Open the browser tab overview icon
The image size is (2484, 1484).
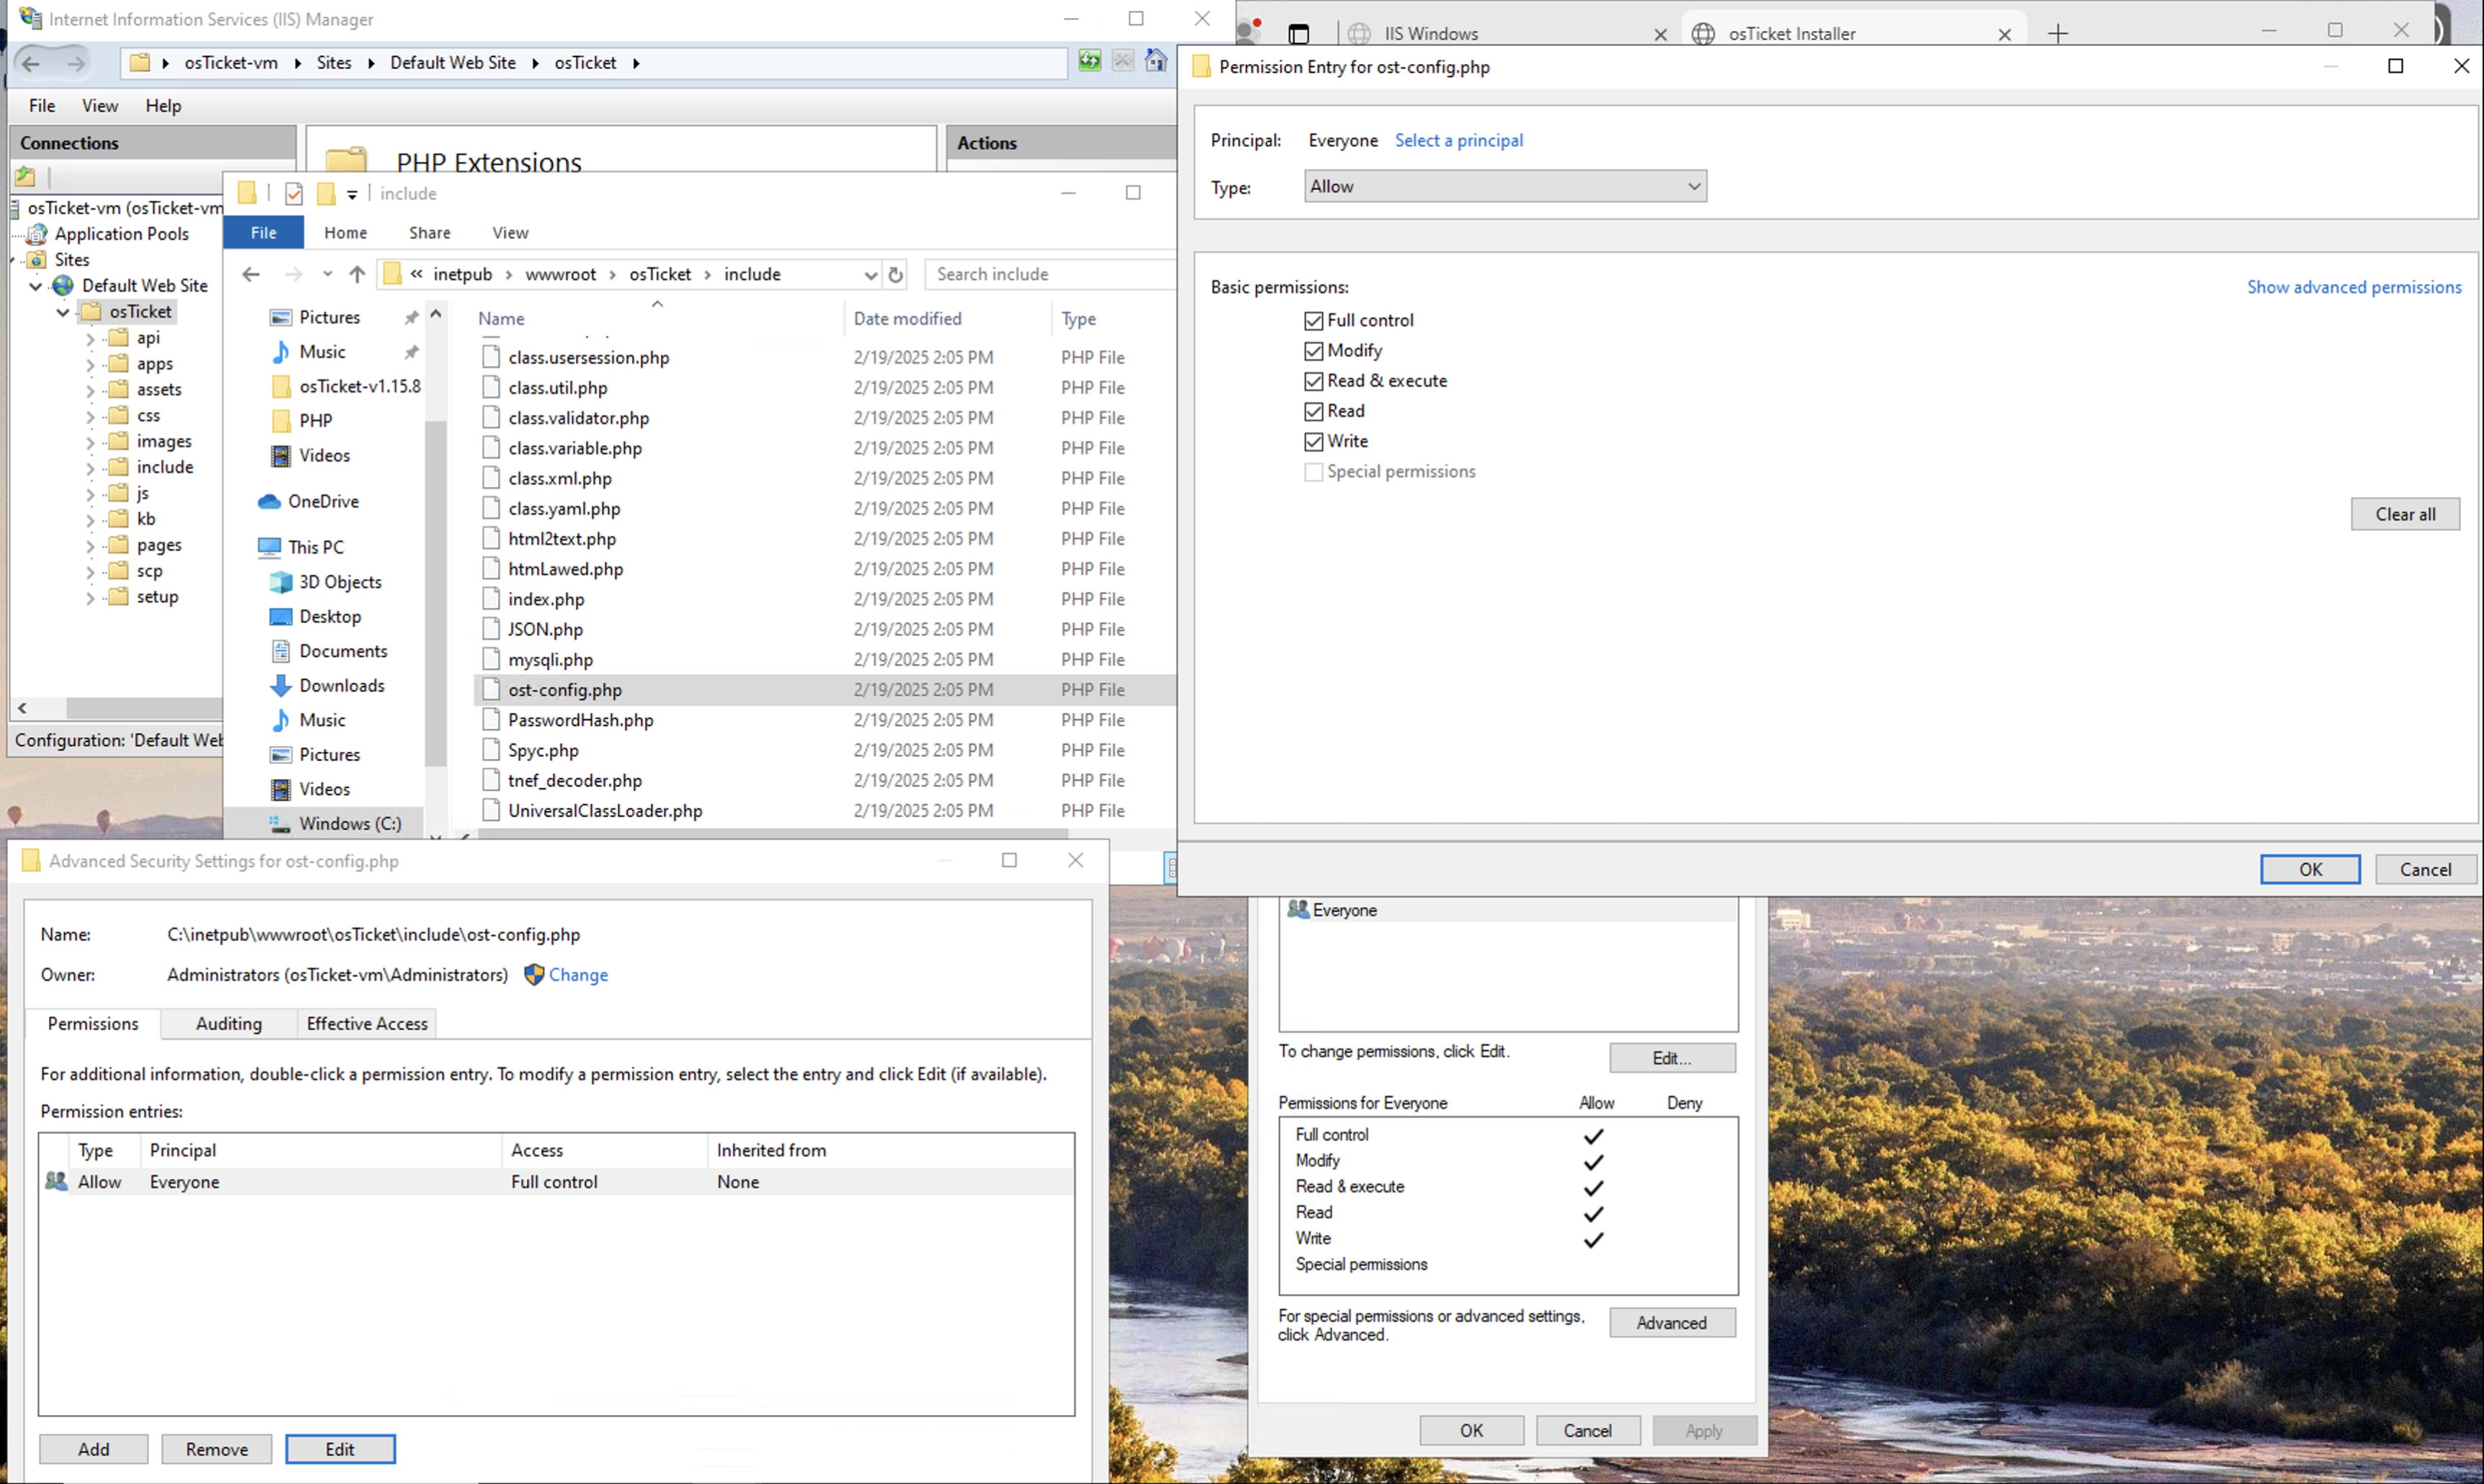pos(1298,34)
